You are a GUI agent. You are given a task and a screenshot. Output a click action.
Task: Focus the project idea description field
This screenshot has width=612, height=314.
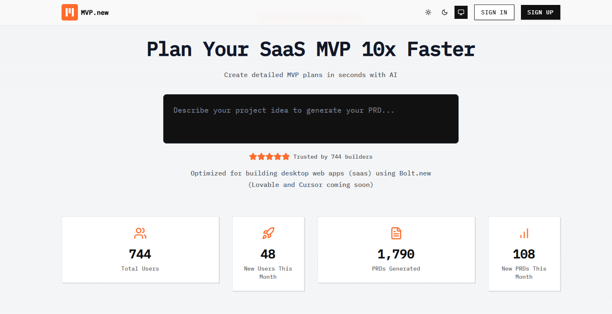point(311,119)
